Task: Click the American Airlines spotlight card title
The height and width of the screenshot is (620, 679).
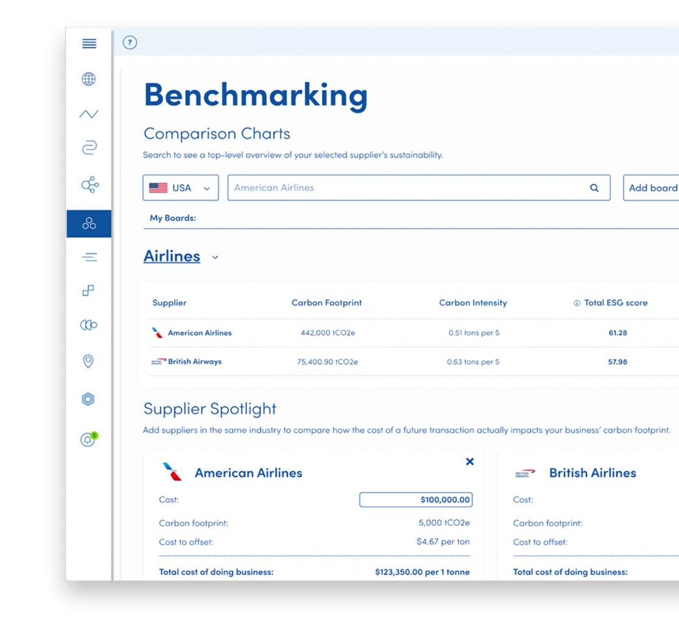Action: pos(248,473)
